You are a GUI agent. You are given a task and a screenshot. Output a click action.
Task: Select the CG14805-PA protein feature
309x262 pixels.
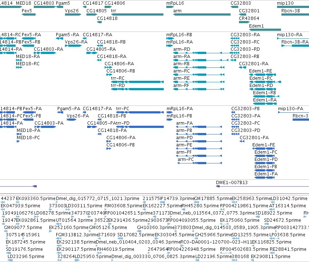tap(92, 127)
